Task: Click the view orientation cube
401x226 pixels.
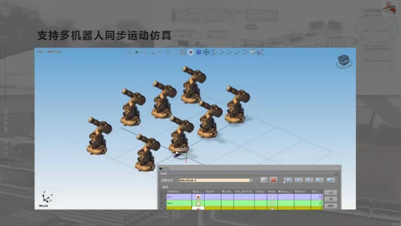Action: pyautogui.click(x=343, y=61)
